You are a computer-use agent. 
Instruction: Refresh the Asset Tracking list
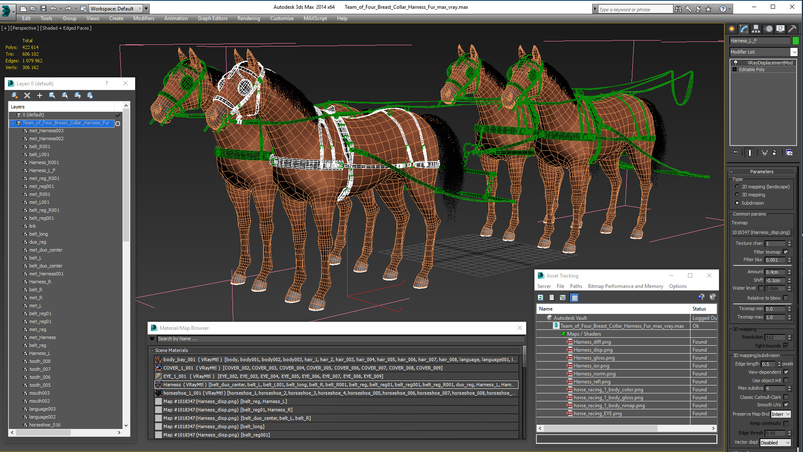click(540, 298)
